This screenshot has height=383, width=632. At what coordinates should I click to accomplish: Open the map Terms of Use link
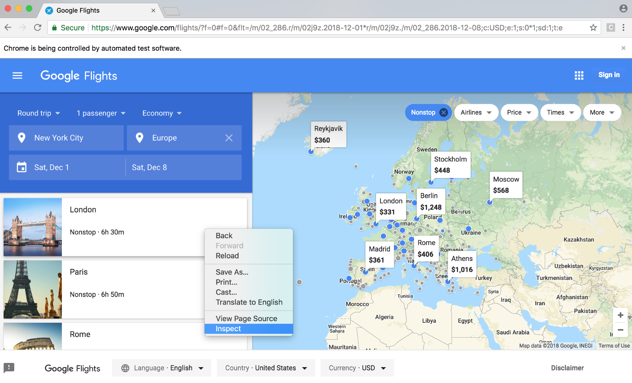pos(614,346)
